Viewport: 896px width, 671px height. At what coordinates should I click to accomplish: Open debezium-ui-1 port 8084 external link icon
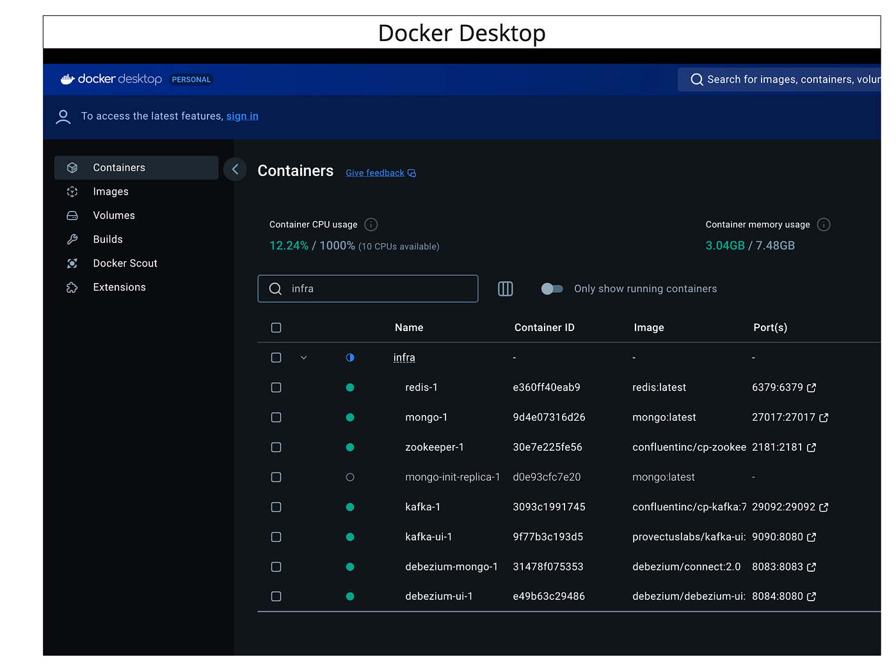[812, 597]
